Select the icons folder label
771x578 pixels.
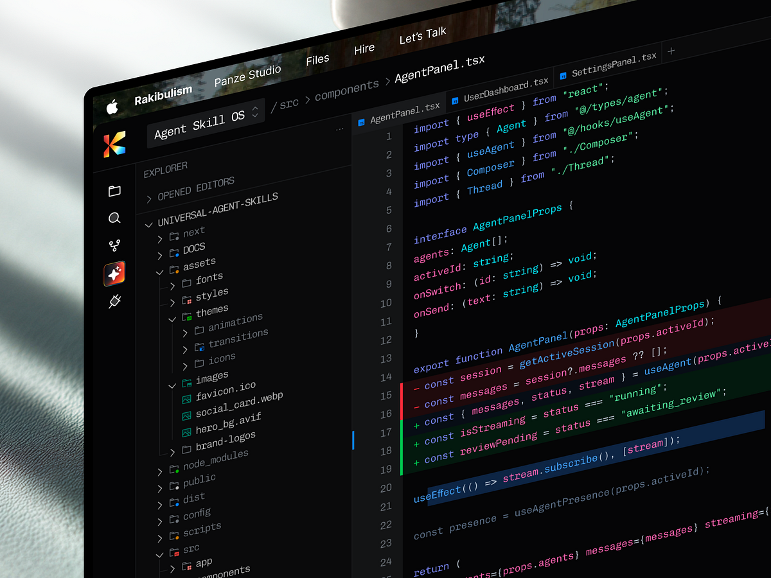[222, 358]
